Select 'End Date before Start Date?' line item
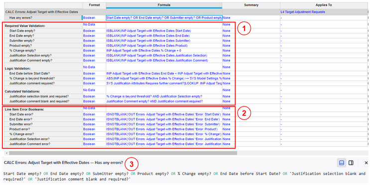This screenshot has width=370, height=185. coord(29,74)
